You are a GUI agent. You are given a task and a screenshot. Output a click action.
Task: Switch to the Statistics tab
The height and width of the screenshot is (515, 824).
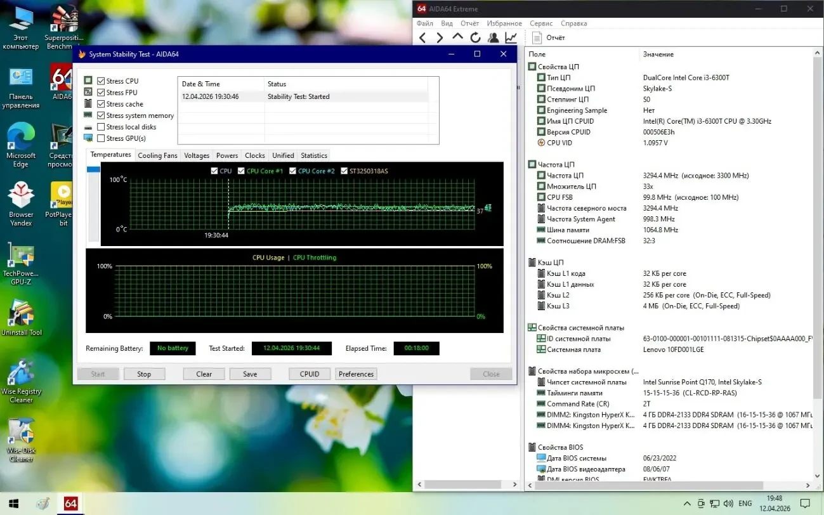(x=313, y=155)
